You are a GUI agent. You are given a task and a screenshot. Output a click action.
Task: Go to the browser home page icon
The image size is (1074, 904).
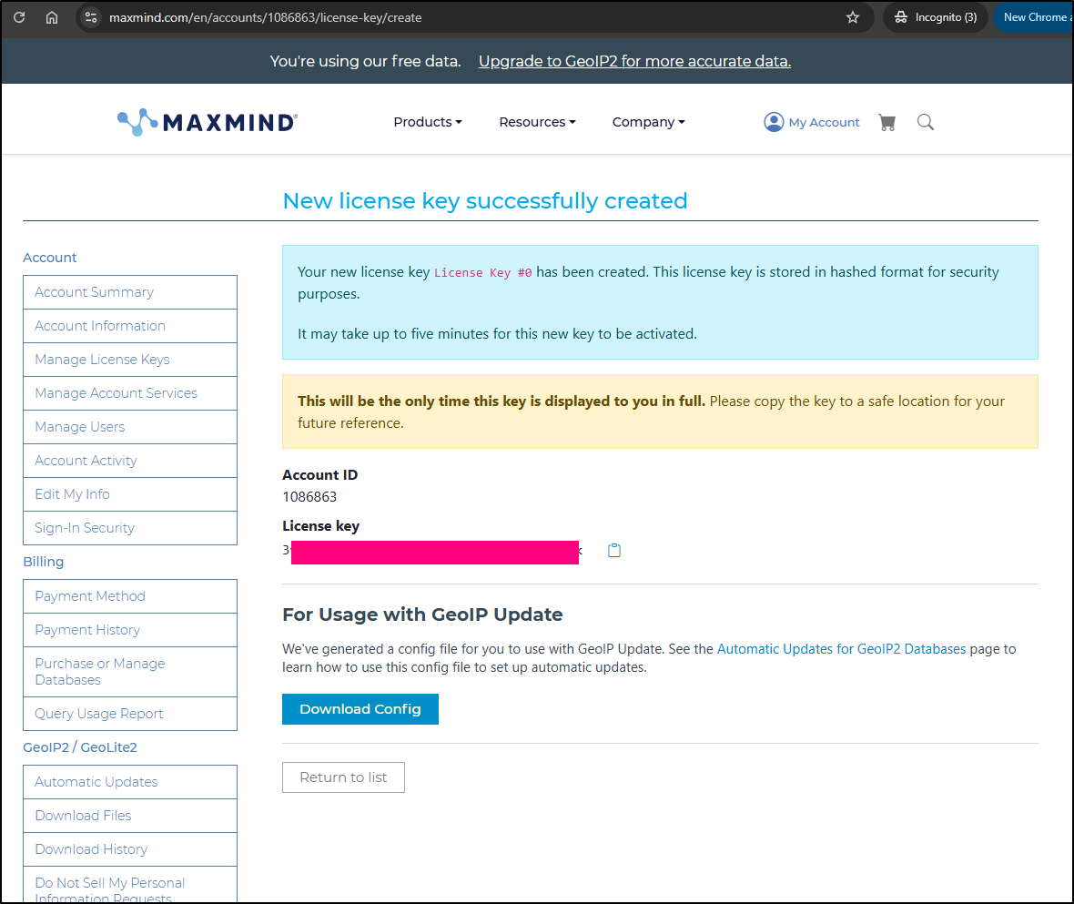[52, 17]
